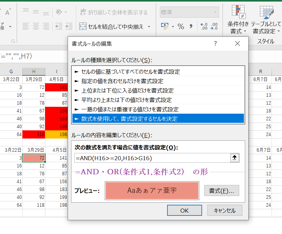This screenshot has width=282, height=234.
Task: Click red cell 183 in column I
Action: pos(56,119)
